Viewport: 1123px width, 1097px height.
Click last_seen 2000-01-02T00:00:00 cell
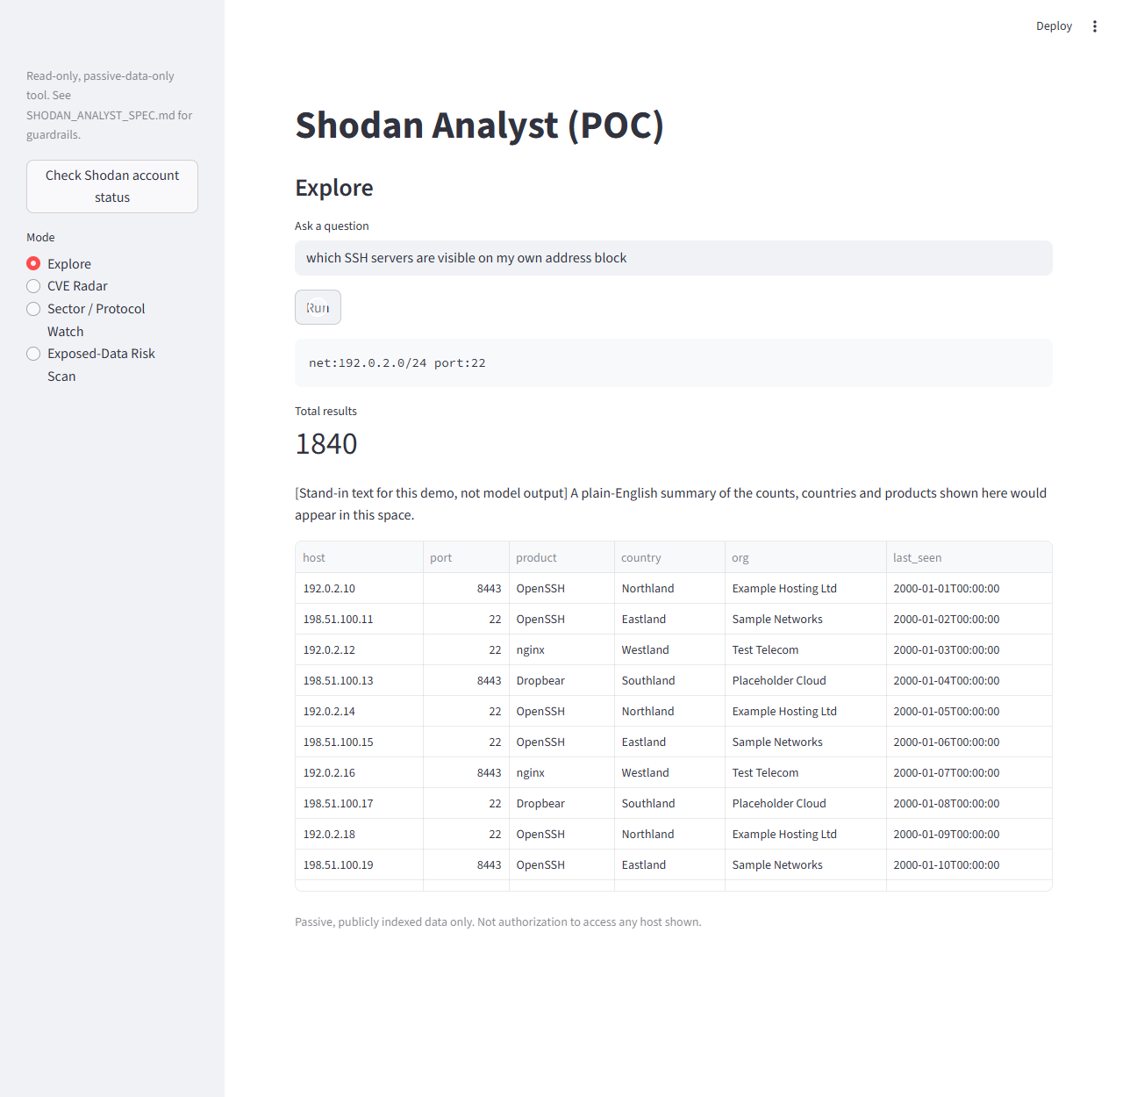tap(969, 619)
